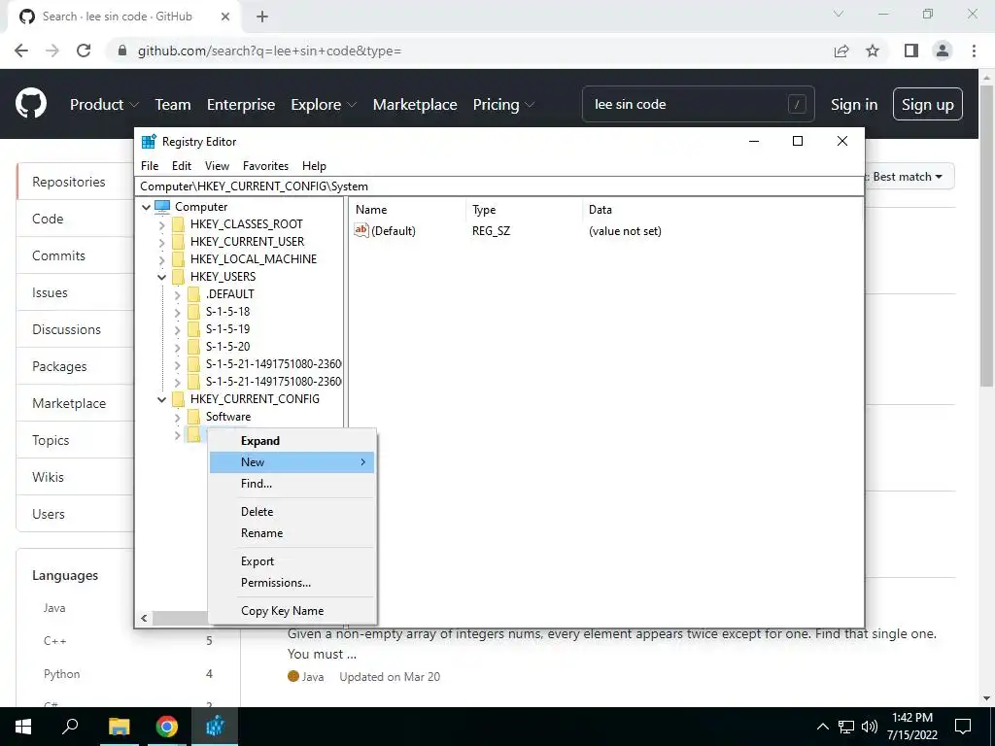Image resolution: width=995 pixels, height=746 pixels.
Task: Go back with browser back arrow
Action: click(x=21, y=51)
